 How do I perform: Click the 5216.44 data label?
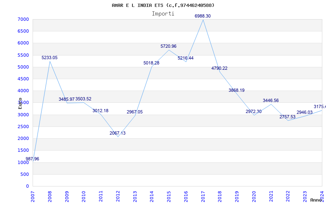[186, 58]
